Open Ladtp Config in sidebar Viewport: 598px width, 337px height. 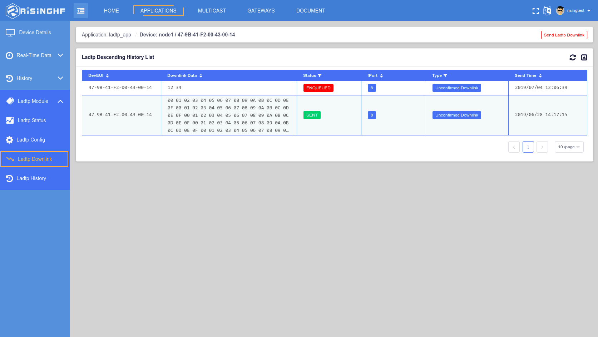[x=31, y=140]
